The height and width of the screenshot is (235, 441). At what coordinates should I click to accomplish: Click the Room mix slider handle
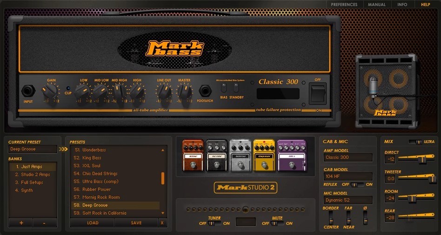tap(411, 198)
